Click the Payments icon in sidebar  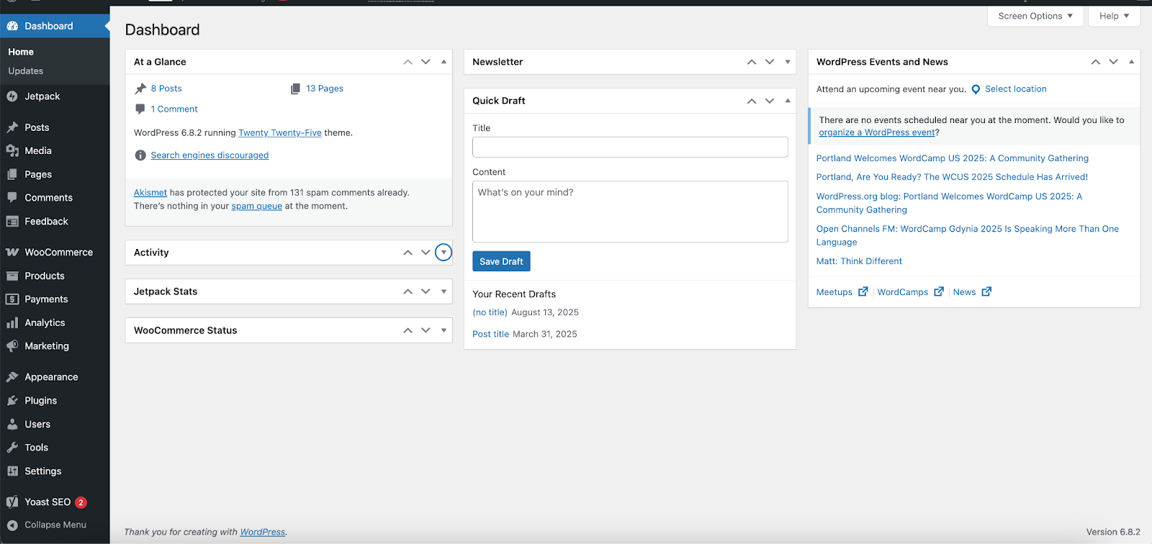pos(12,299)
